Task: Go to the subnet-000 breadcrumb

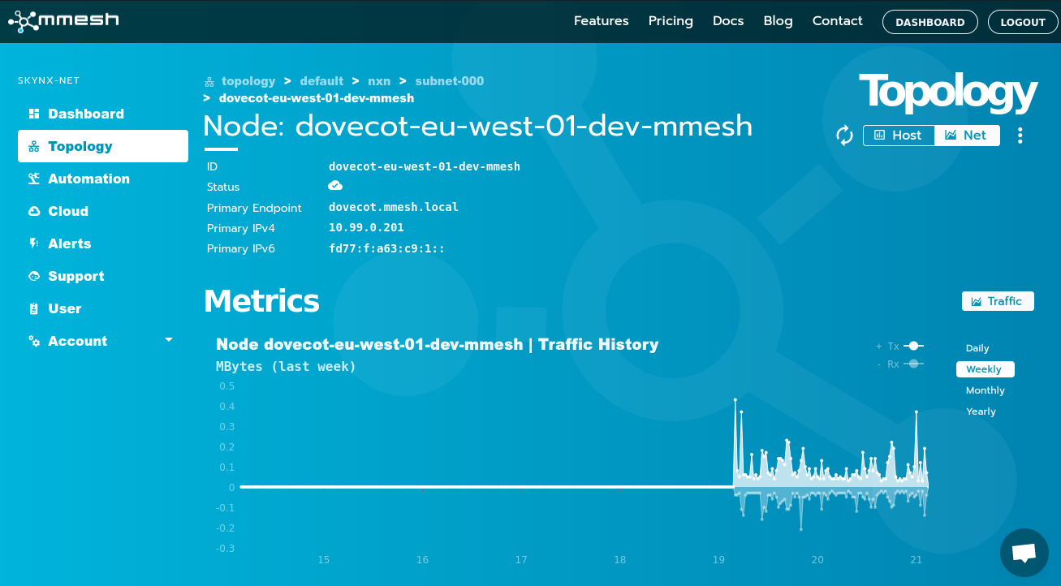Action: [x=450, y=81]
